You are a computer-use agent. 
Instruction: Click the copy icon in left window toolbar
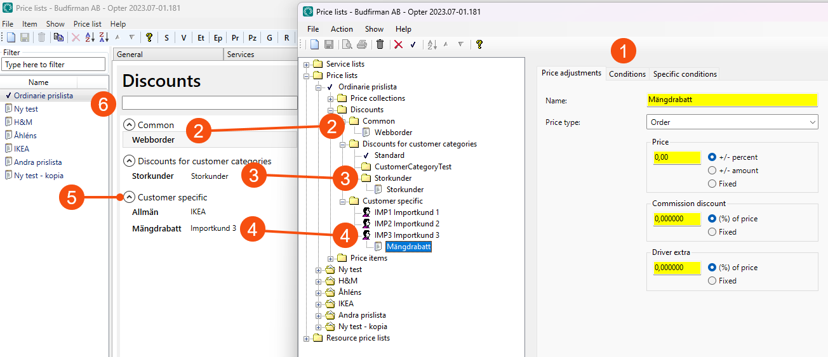[58, 37]
